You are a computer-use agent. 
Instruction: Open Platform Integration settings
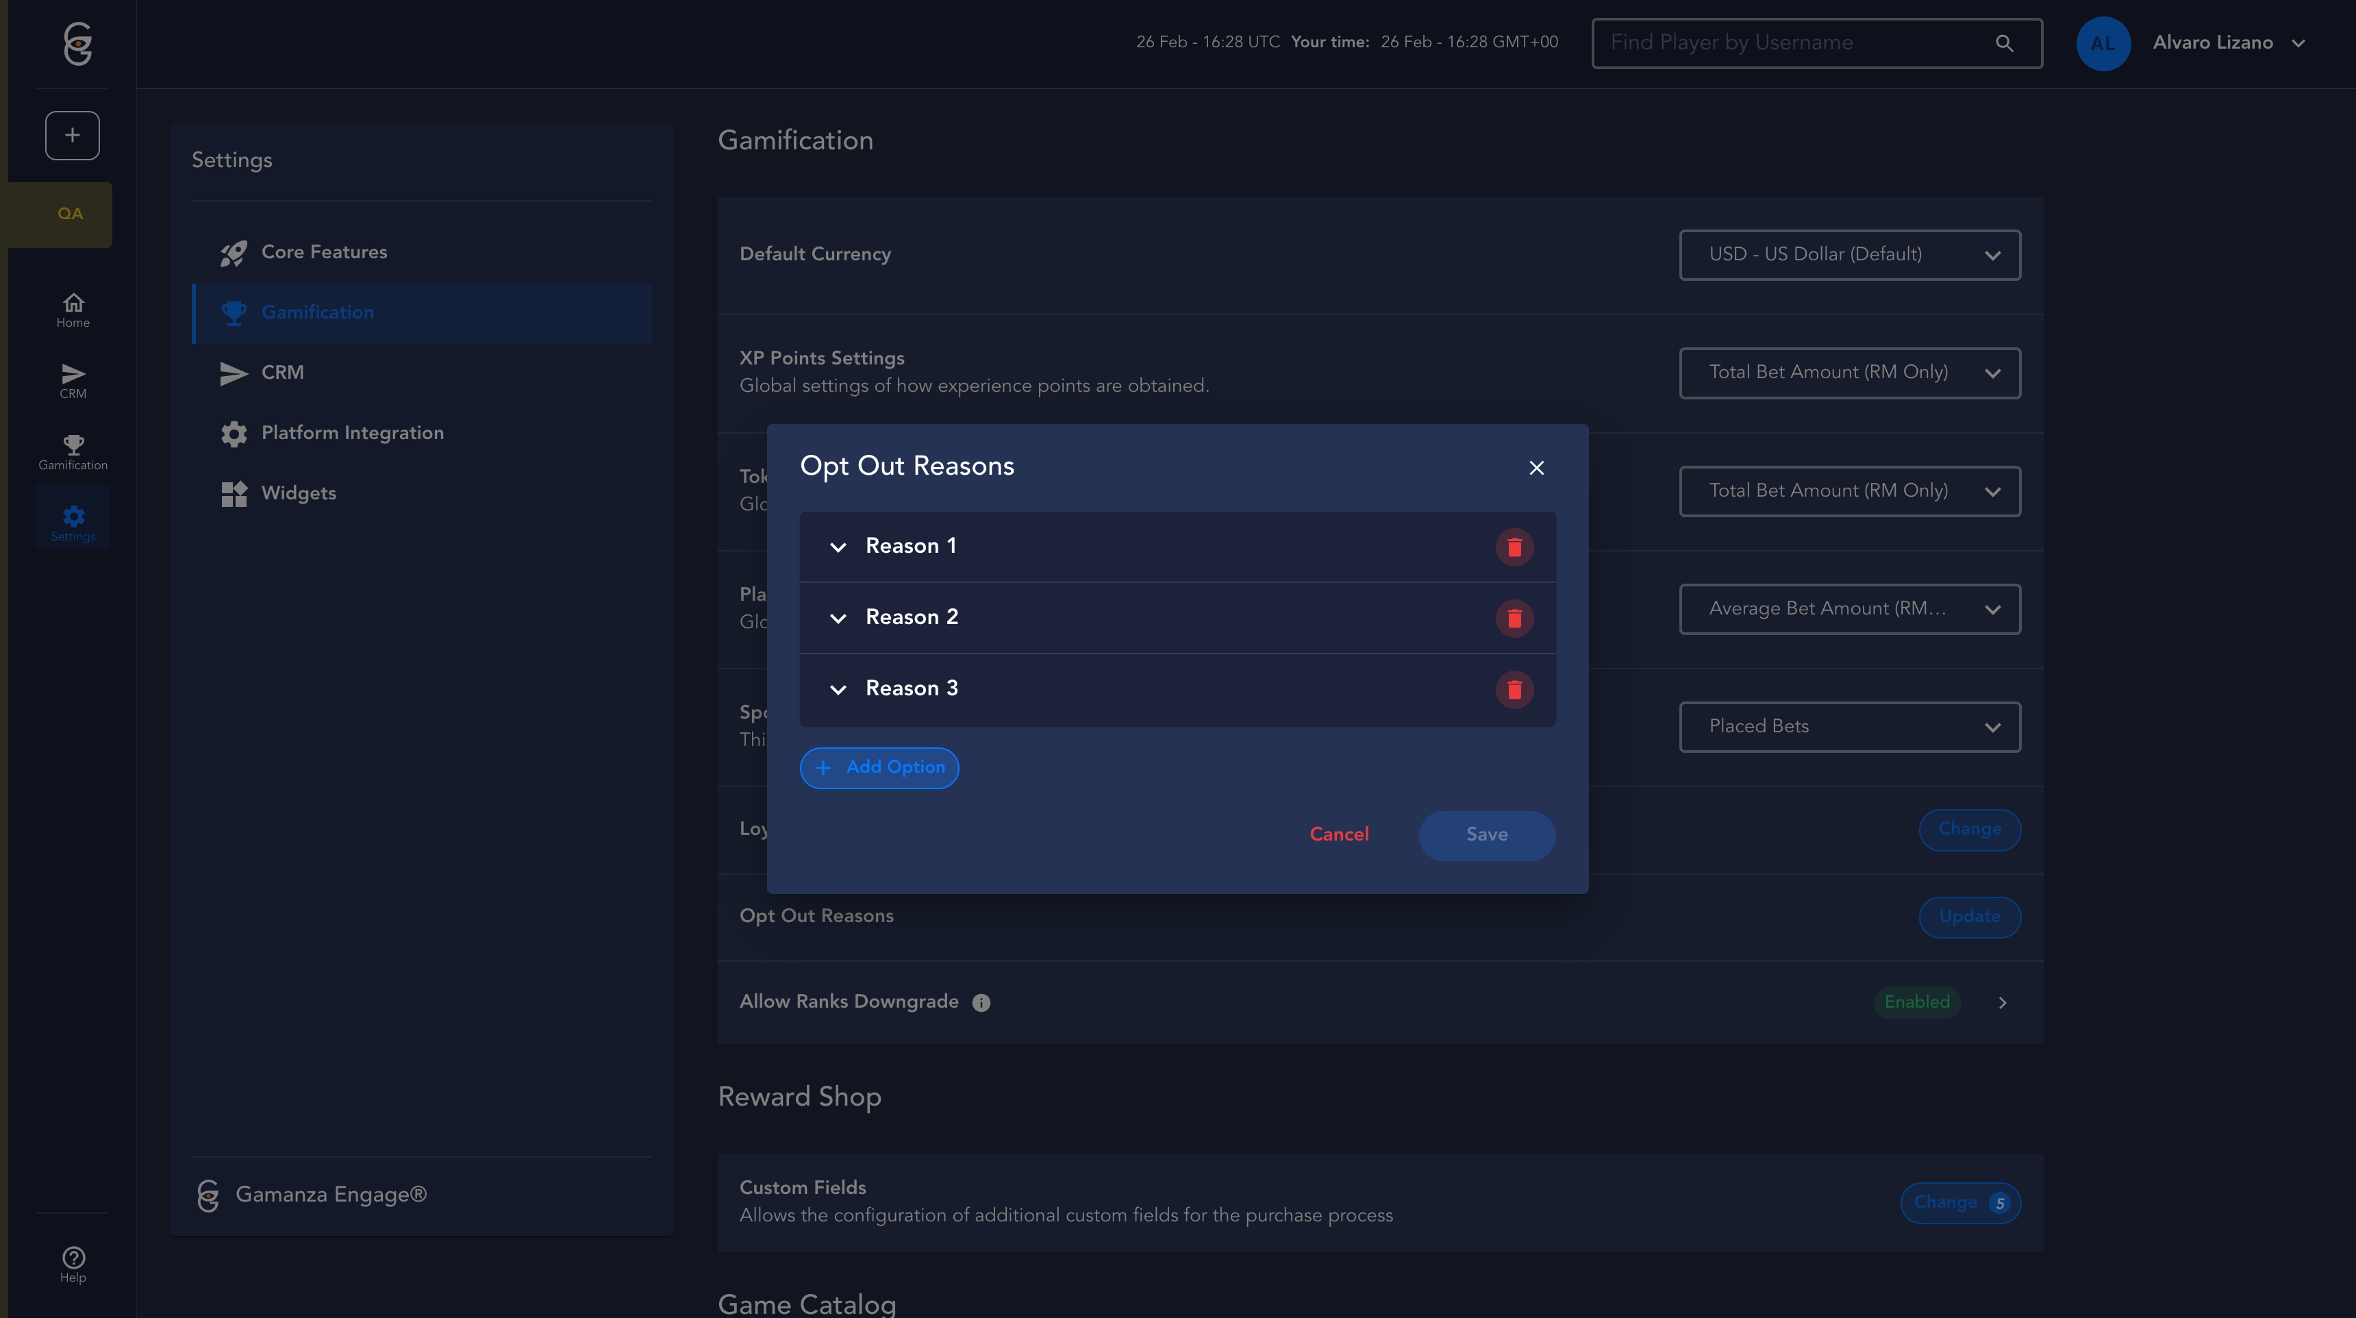tap(352, 434)
